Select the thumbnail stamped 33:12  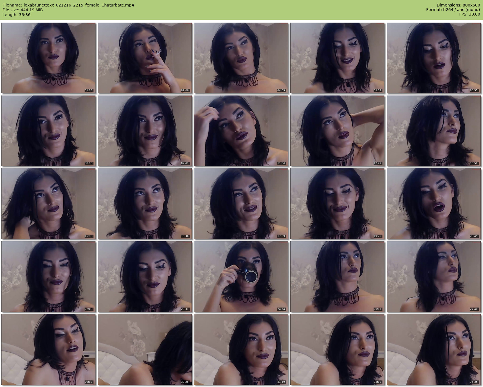[x=338, y=349]
